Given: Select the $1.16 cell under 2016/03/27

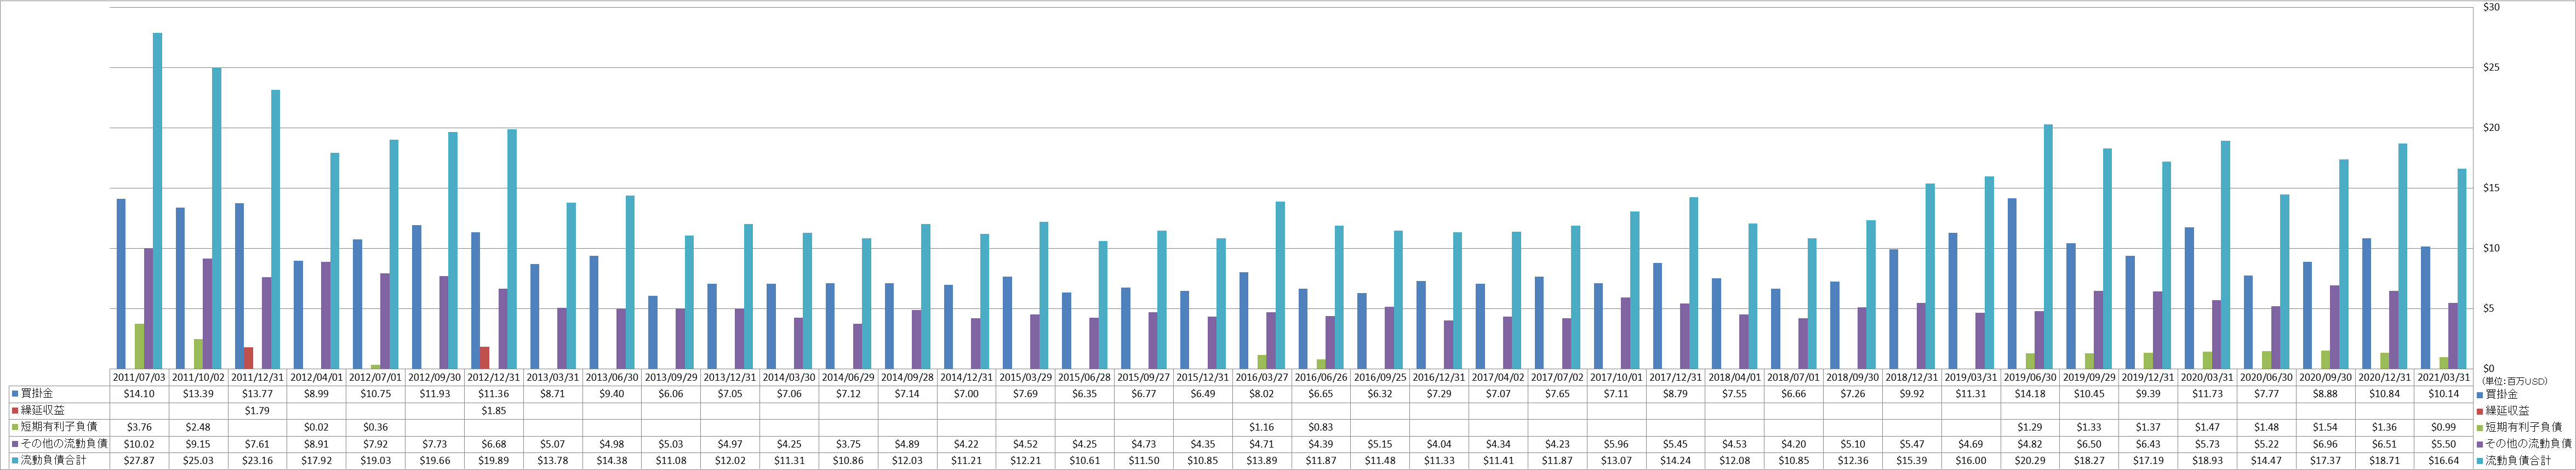Looking at the screenshot, I should point(1261,427).
